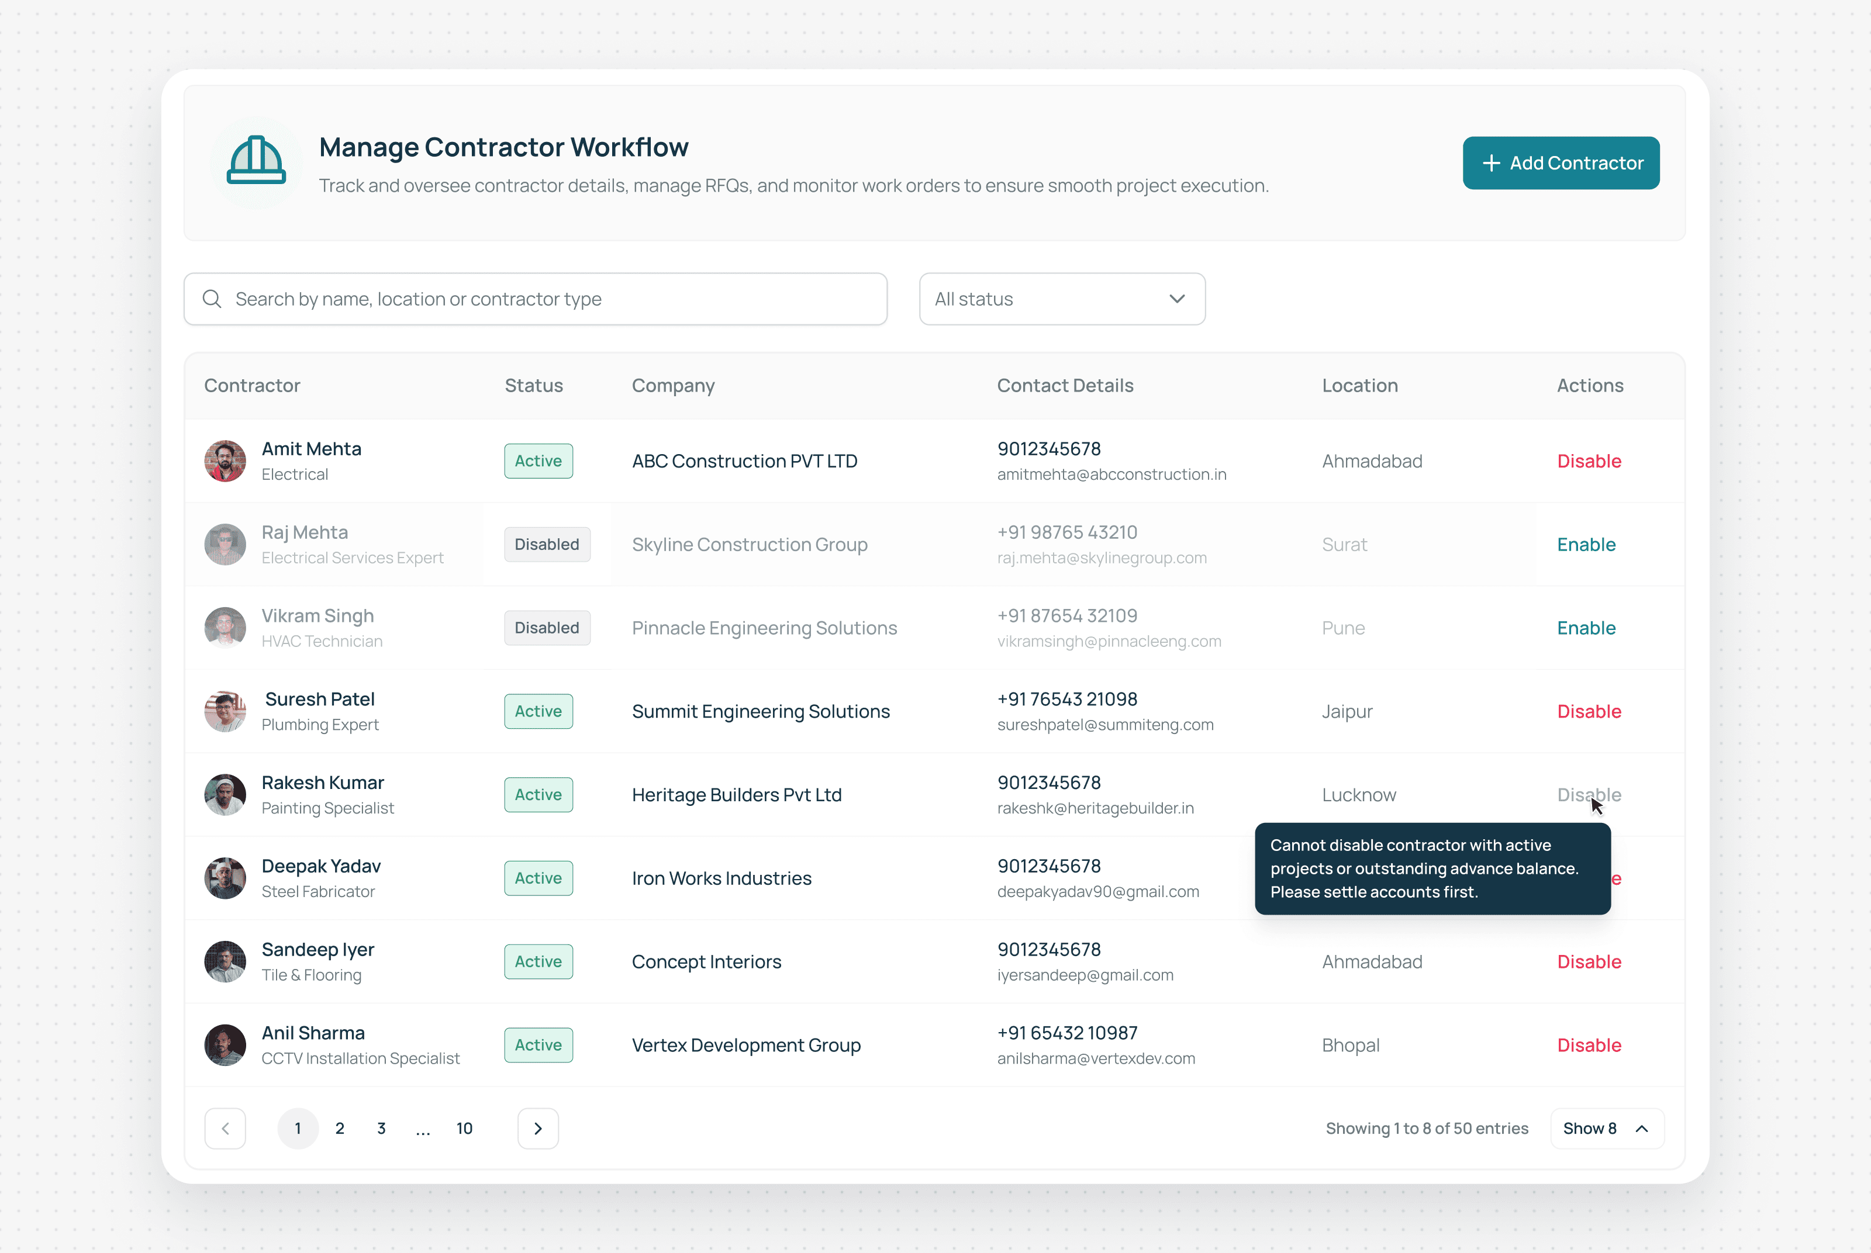This screenshot has width=1871, height=1253.
Task: Go to previous page arrow
Action: pyautogui.click(x=225, y=1129)
